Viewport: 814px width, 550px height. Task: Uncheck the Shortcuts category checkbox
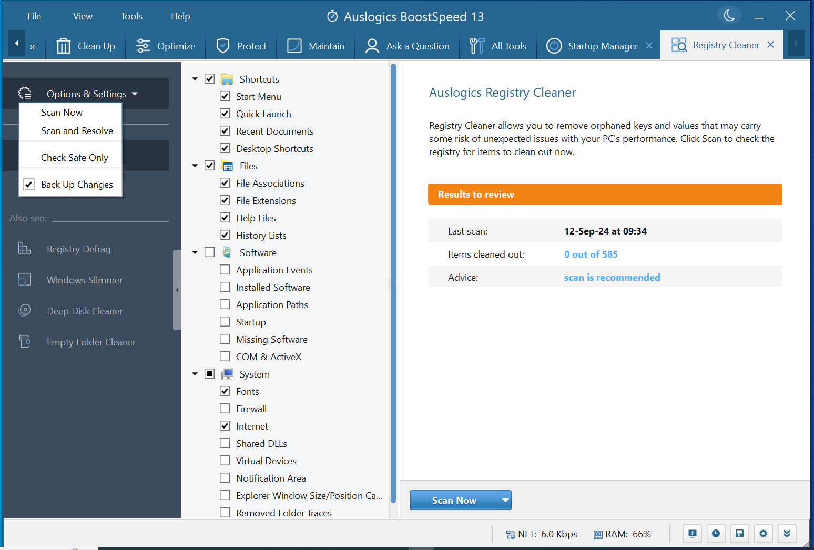point(209,79)
